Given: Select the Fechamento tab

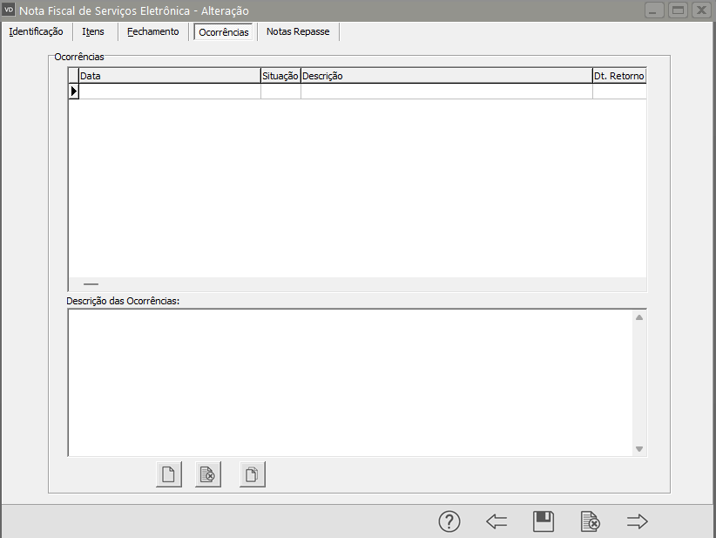Looking at the screenshot, I should [152, 31].
